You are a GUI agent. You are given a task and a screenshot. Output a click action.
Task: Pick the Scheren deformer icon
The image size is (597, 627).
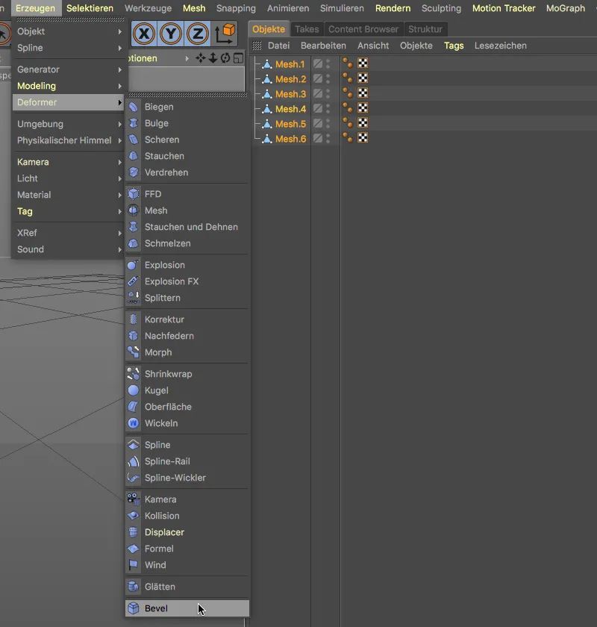tap(133, 140)
